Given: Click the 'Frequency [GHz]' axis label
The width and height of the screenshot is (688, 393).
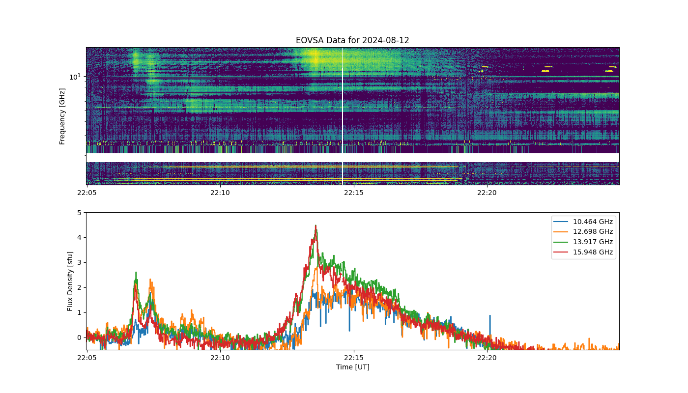Looking at the screenshot, I should point(62,116).
